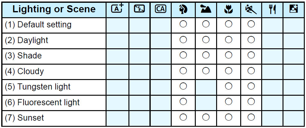The height and width of the screenshot is (128, 306).
Task: Select Portrait circle for Tungsten light
Action: 183,86
